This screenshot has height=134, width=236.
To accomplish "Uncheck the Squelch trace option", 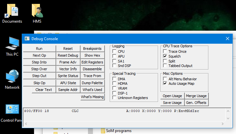I will point(165,56).
